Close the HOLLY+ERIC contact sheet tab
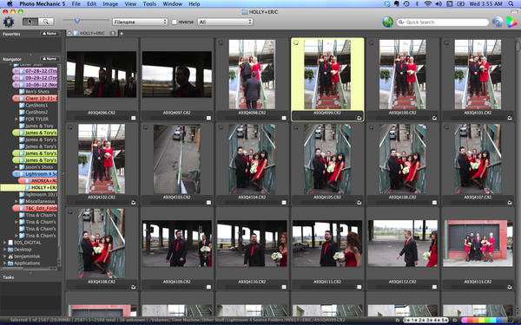Screen dimensions: 521x325 point(69,33)
